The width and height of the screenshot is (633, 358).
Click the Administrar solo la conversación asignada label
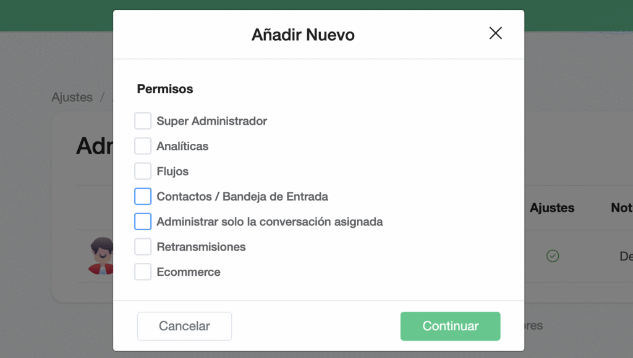[270, 222]
